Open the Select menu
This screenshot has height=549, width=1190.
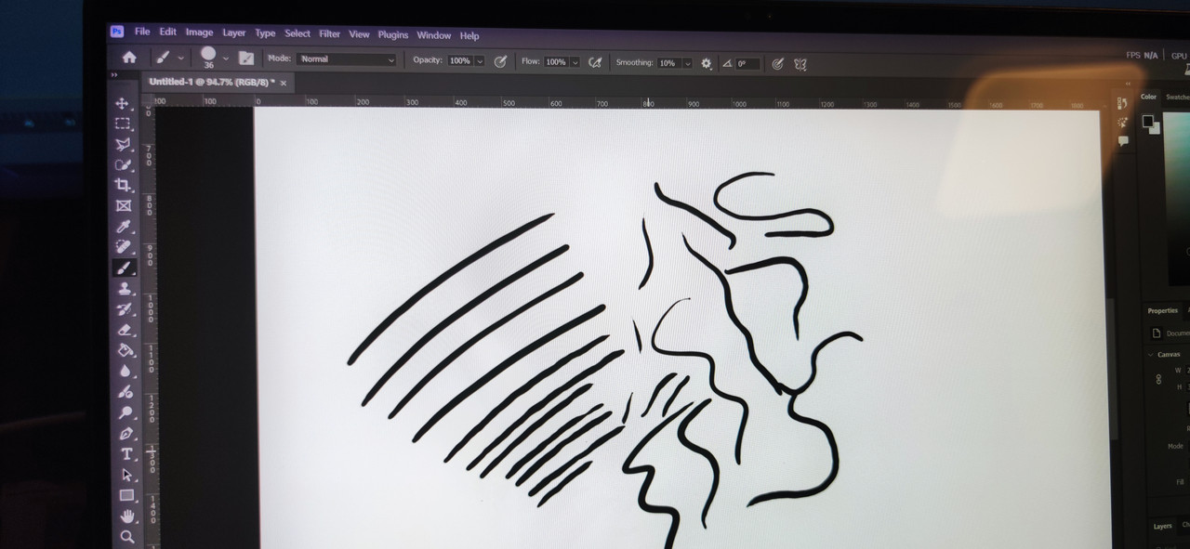pos(297,33)
